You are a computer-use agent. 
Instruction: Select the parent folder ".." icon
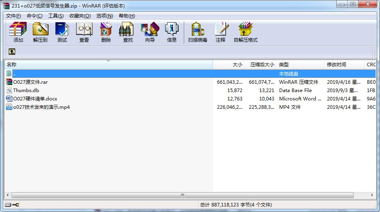point(9,73)
